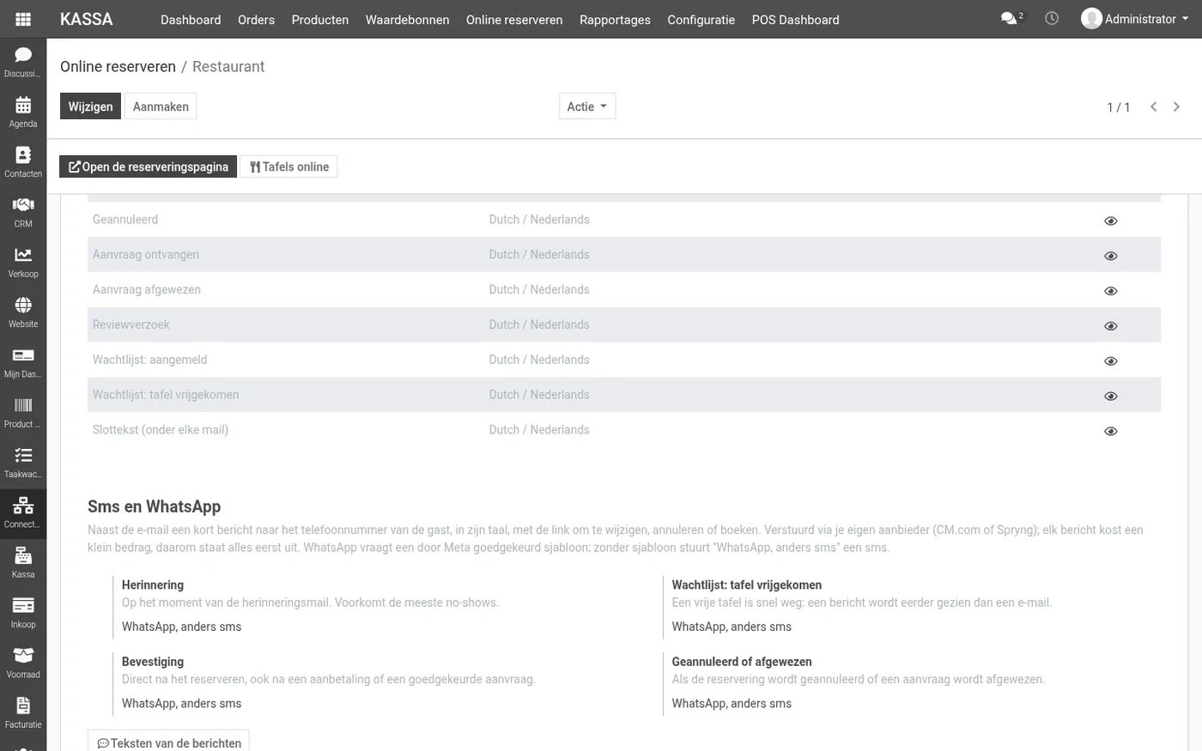Image resolution: width=1202 pixels, height=751 pixels.
Task: Open the Product barcode app
Action: [23, 413]
